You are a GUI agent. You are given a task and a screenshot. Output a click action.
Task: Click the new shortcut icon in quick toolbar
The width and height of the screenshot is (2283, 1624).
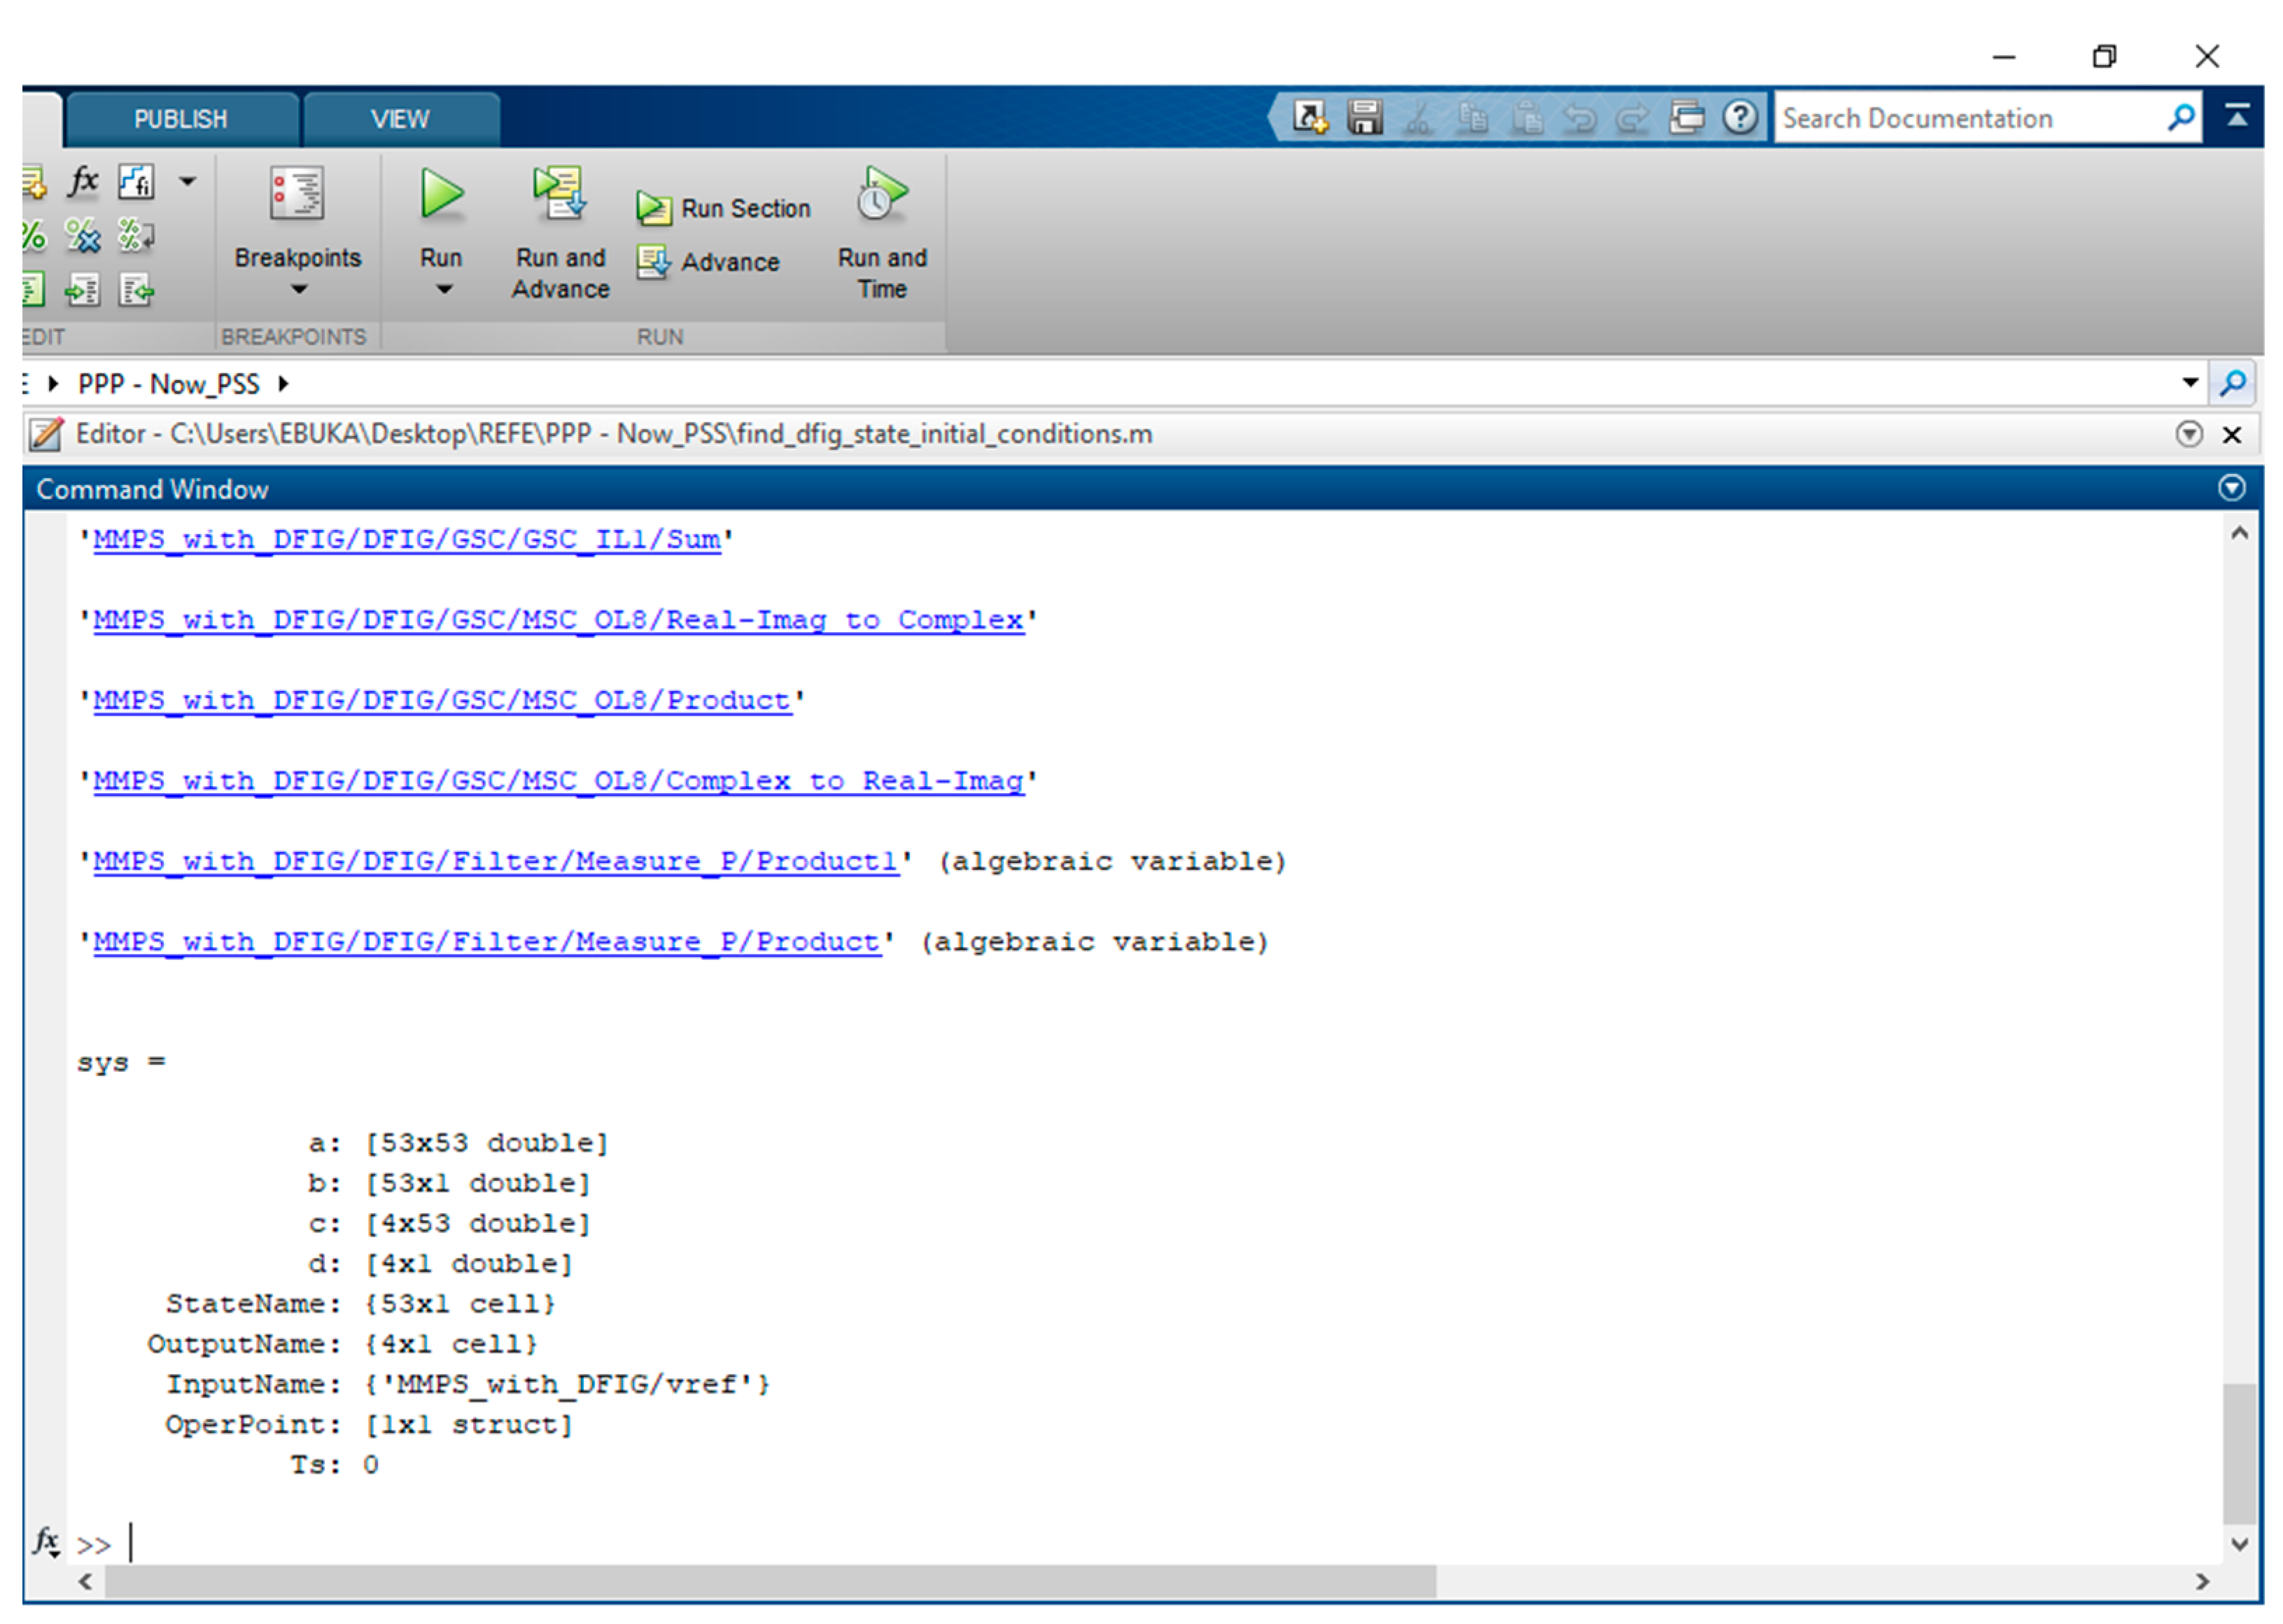tap(1309, 118)
